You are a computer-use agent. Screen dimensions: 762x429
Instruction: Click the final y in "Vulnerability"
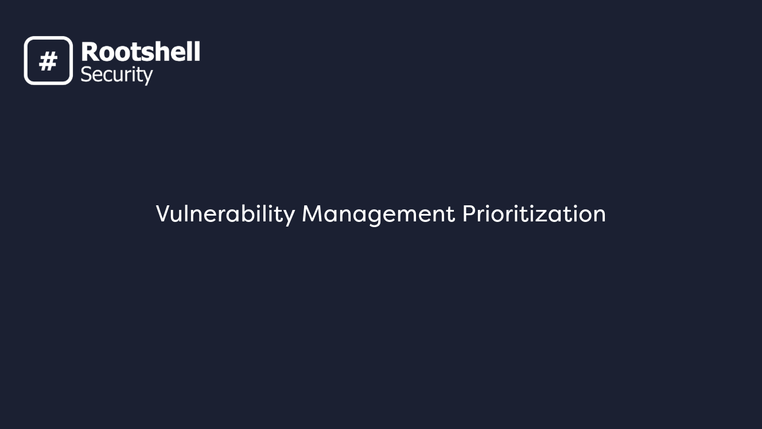point(290,216)
